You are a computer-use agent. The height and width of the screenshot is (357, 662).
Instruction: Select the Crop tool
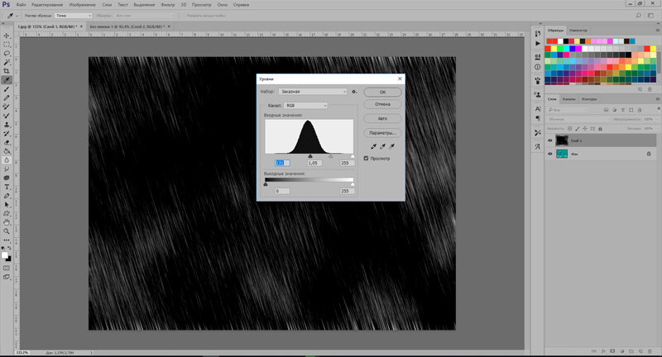7,71
